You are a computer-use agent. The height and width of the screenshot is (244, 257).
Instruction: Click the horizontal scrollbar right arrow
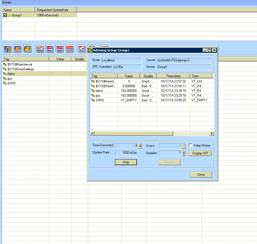[212, 134]
